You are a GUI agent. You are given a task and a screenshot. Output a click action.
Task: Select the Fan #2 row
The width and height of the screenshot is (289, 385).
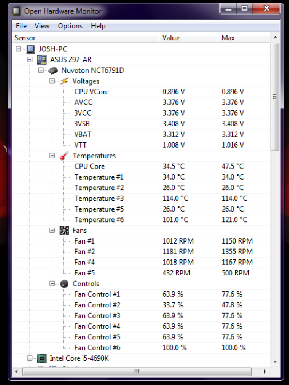141,251
